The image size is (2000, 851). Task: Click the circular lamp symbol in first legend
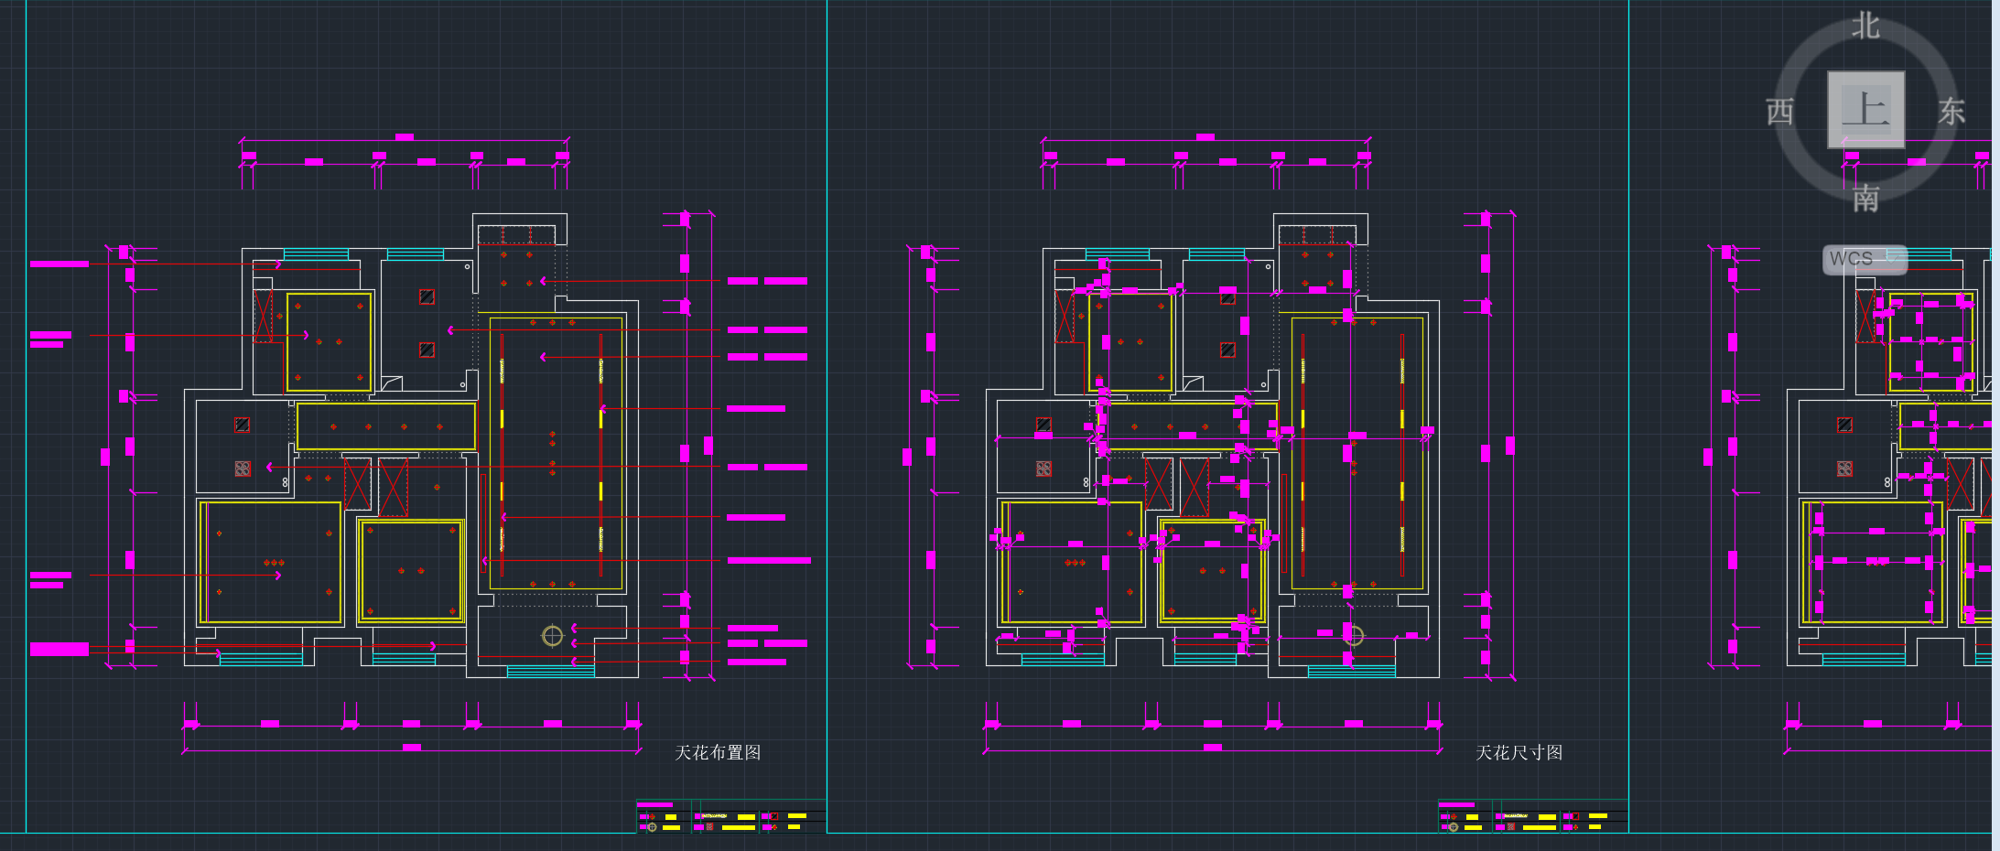tap(652, 827)
